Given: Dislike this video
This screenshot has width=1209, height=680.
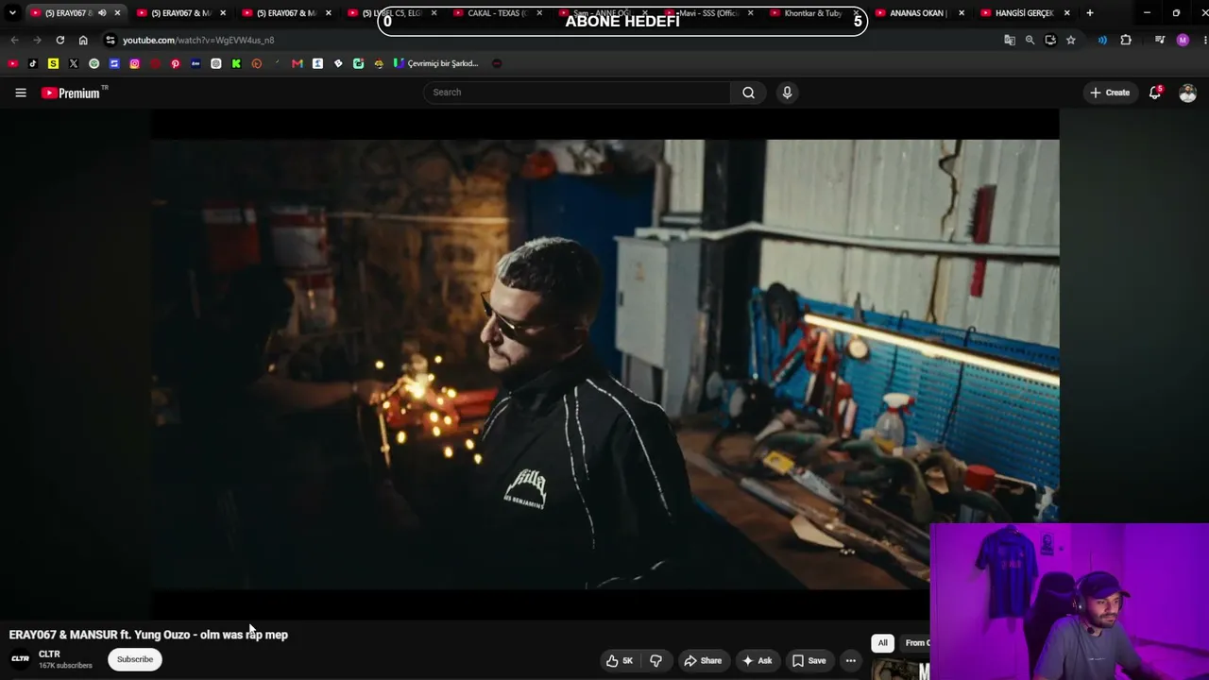Looking at the screenshot, I should pyautogui.click(x=656, y=660).
